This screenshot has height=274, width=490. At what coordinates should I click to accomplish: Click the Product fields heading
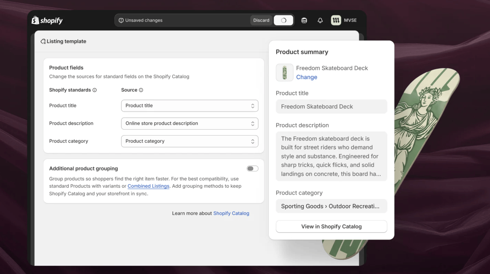coord(66,67)
